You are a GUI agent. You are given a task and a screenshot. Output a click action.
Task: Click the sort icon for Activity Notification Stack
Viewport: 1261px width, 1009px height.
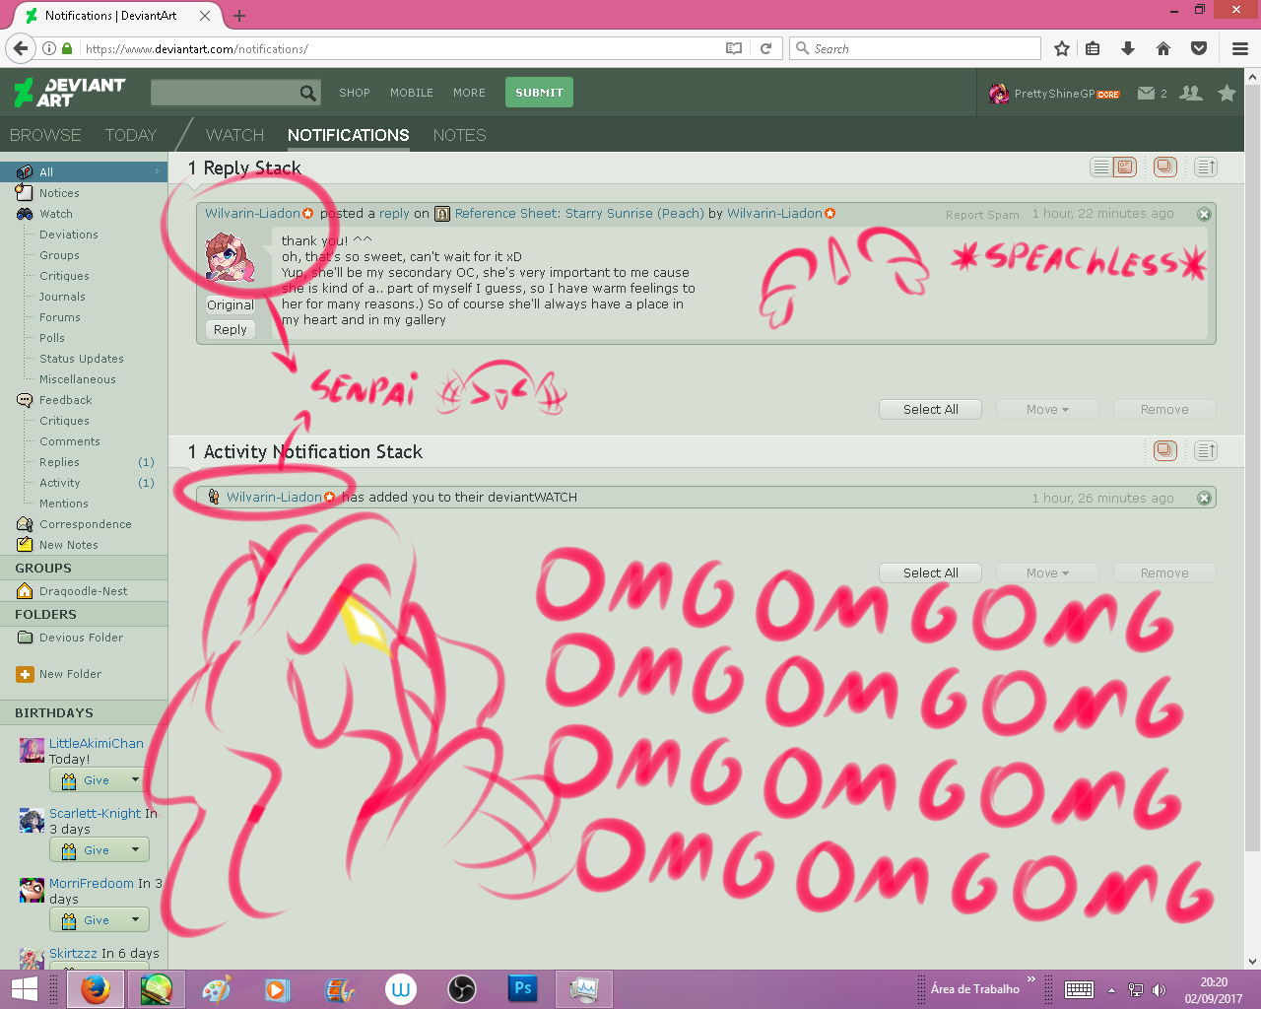1206,451
